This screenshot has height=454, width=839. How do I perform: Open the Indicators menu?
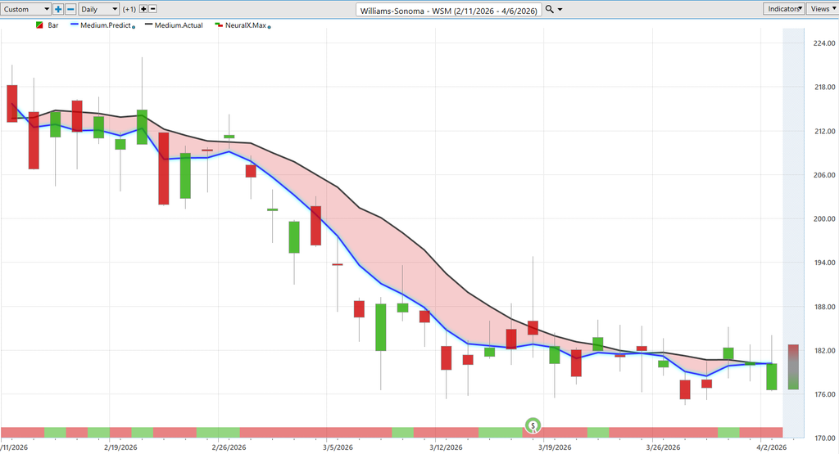coord(783,8)
